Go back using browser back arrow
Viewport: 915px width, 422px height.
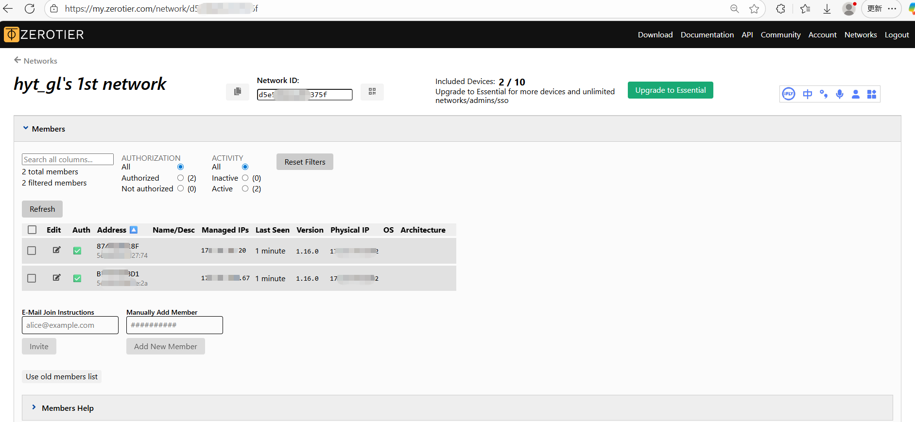[8, 9]
